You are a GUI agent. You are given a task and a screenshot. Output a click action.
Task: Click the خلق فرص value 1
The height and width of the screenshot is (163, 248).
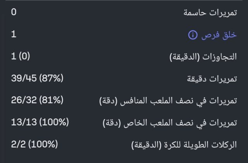click(x=14, y=35)
